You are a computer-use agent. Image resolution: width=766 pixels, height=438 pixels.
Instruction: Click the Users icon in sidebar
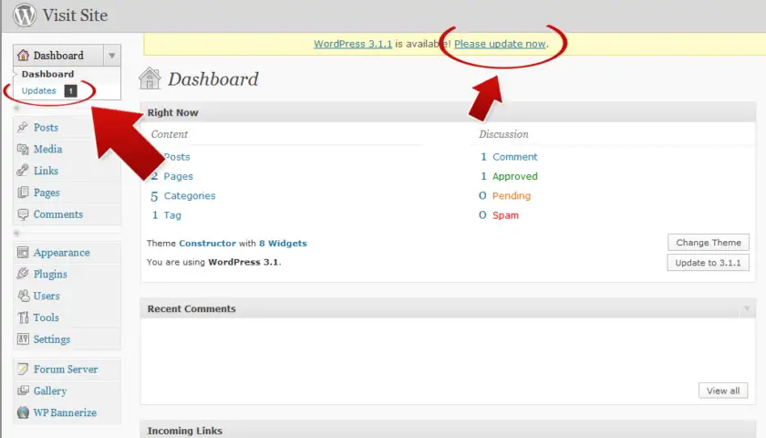point(23,296)
